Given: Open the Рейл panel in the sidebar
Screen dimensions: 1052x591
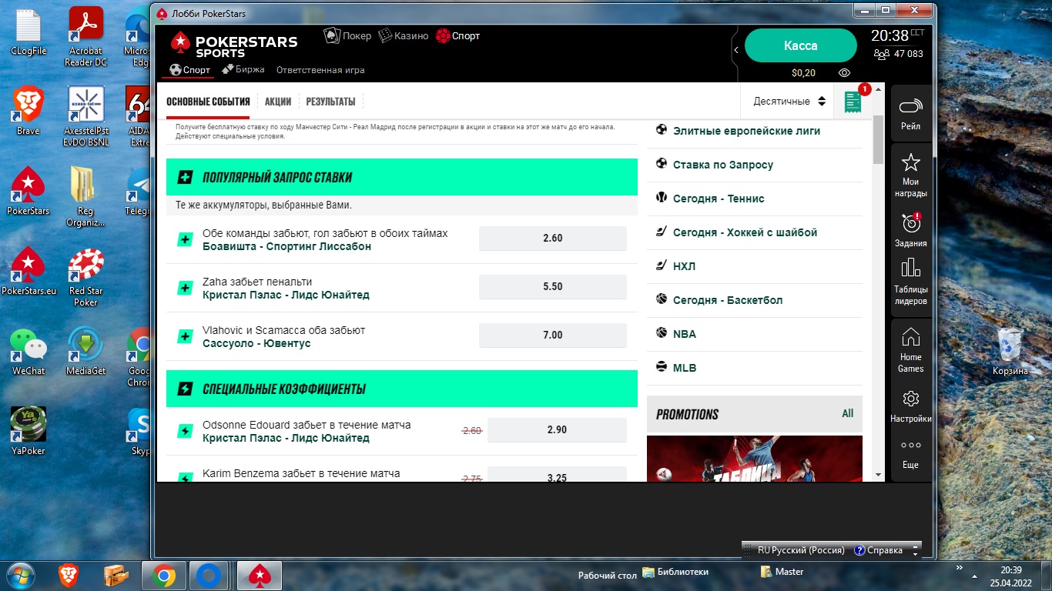Looking at the screenshot, I should click(910, 112).
